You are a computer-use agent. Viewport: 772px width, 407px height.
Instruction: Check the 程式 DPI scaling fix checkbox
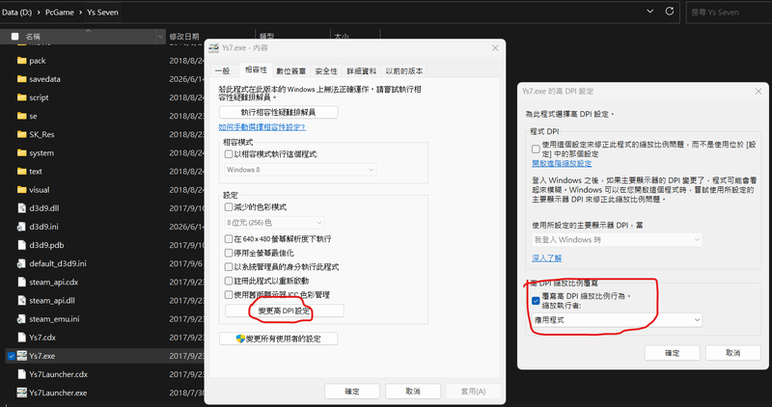(x=536, y=149)
